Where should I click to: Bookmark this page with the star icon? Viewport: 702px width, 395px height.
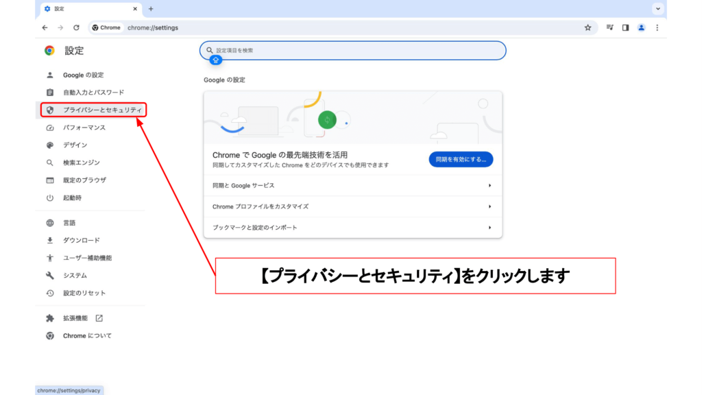pos(588,27)
